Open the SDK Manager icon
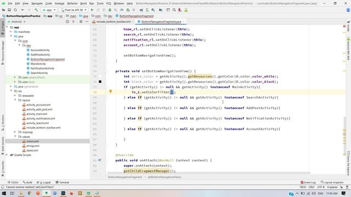Viewport: 351px width, 197px height. pyautogui.click(x=153, y=10)
